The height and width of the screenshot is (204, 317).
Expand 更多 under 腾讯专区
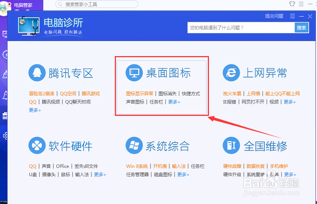click(35, 110)
